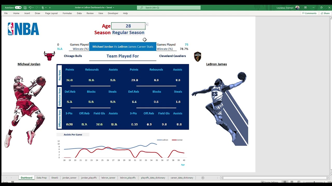332x186 pixels.
Task: Open the File menu
Action: (6, 13)
